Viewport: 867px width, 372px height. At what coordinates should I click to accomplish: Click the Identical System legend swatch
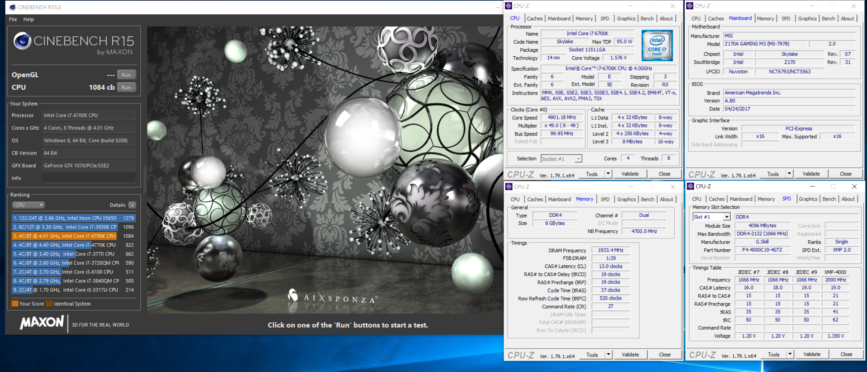click(x=49, y=303)
